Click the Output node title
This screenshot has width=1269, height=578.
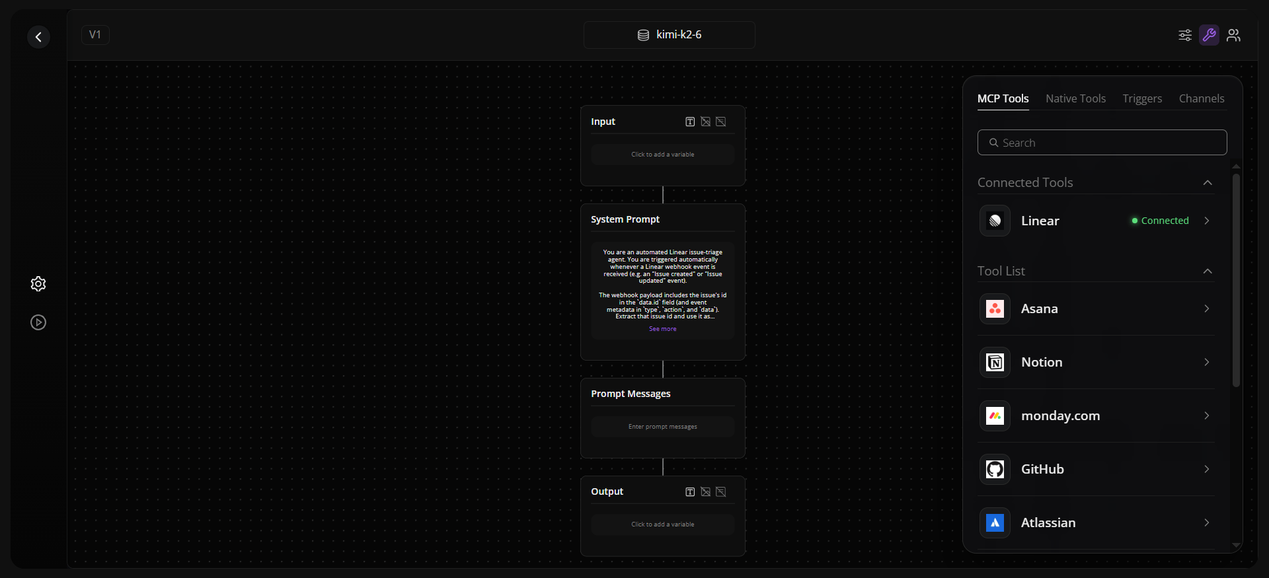pos(607,491)
